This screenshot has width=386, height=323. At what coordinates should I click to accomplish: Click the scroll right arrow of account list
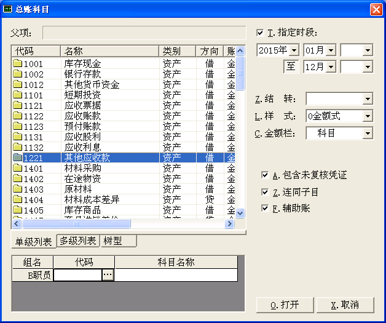pyautogui.click(x=230, y=223)
